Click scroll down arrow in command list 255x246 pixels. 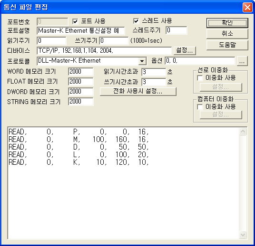[x=243, y=235]
